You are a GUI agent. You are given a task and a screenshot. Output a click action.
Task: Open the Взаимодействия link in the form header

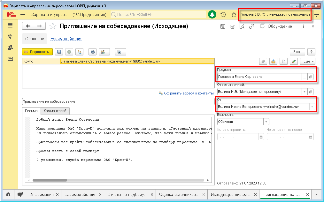click(66, 39)
